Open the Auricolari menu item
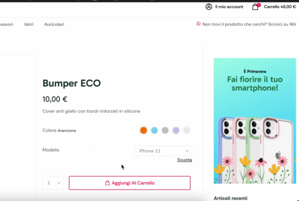Screen dimensions: 299x201 54,24
